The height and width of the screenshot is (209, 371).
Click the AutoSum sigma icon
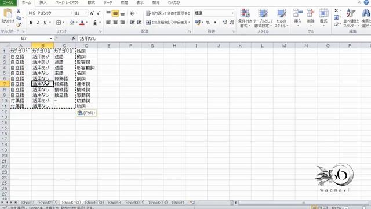pos(336,10)
